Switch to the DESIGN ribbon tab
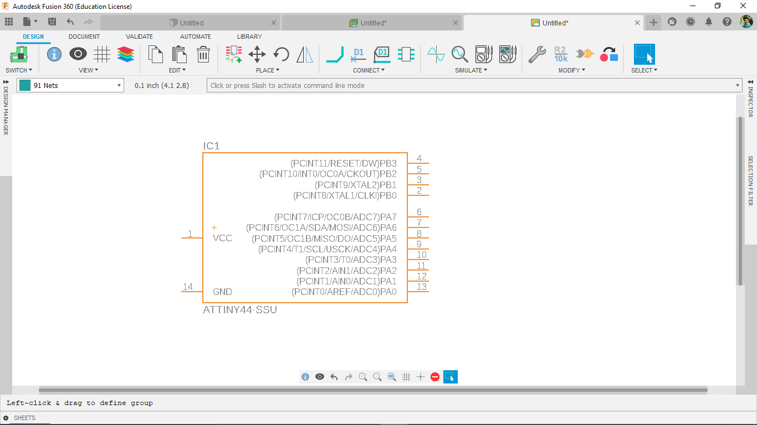 click(x=33, y=37)
